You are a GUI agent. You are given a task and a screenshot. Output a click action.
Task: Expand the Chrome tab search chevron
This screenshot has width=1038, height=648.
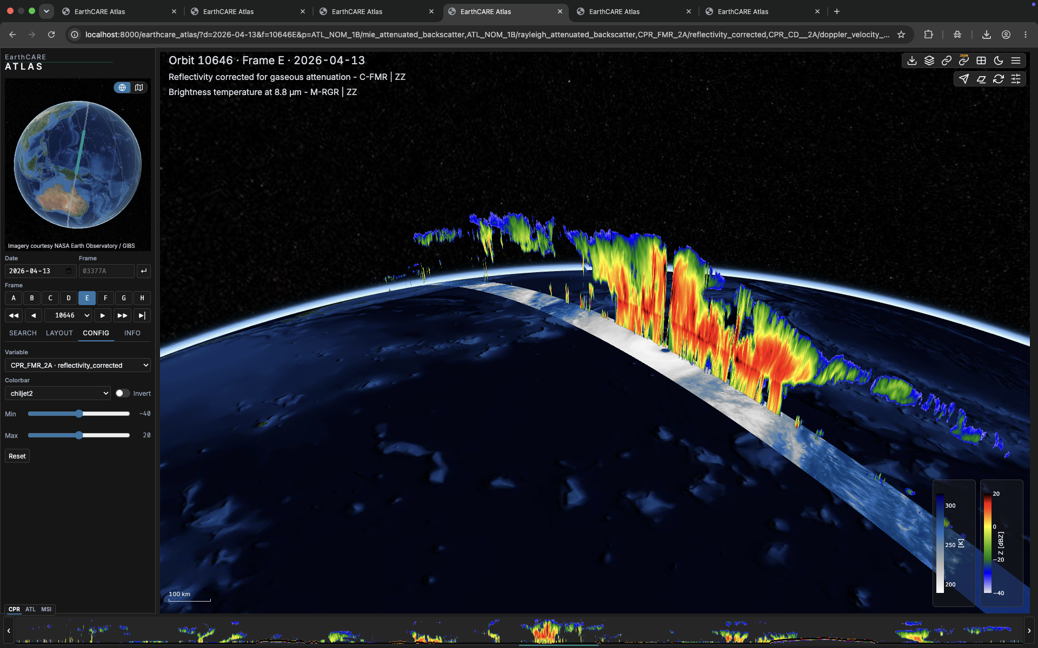click(46, 11)
